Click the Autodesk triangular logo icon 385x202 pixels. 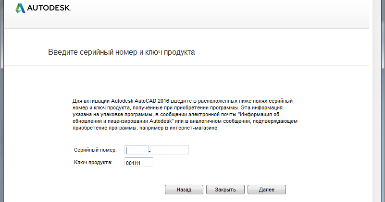20,8
